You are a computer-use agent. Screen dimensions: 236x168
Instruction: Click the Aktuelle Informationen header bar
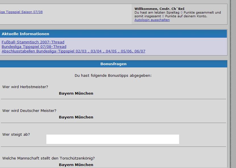[x=113, y=34]
